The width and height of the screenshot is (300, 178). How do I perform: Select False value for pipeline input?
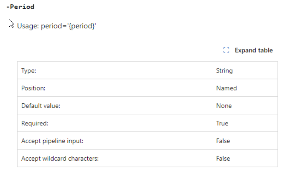223,141
